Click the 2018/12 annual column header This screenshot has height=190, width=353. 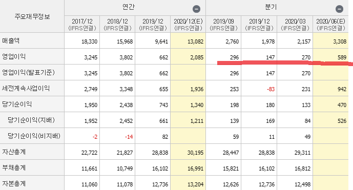pos(117,24)
